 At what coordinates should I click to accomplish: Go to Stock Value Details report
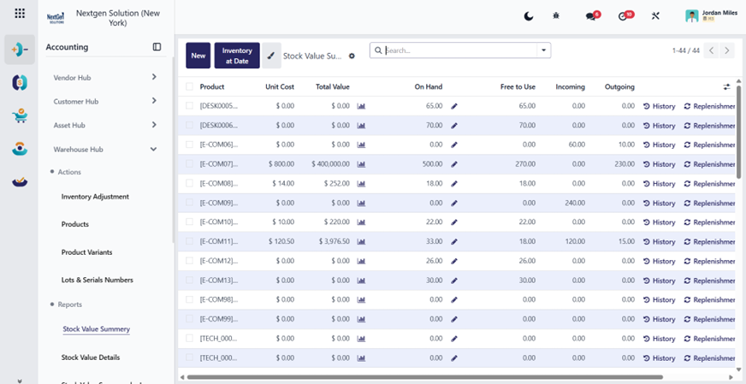coord(91,357)
